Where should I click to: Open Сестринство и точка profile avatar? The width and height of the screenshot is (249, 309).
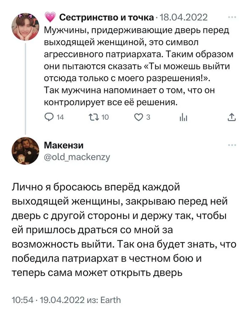[25, 26]
